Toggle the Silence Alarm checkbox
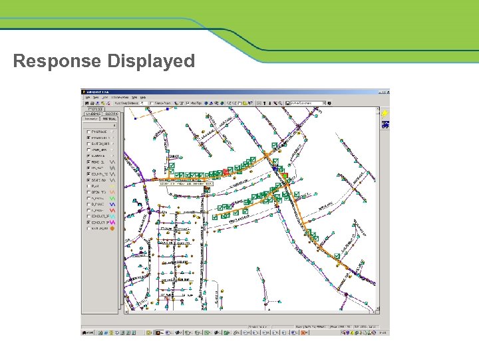 (152, 103)
